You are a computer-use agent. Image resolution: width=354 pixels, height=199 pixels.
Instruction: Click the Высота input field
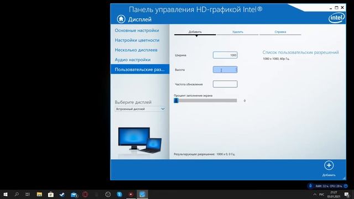point(225,70)
